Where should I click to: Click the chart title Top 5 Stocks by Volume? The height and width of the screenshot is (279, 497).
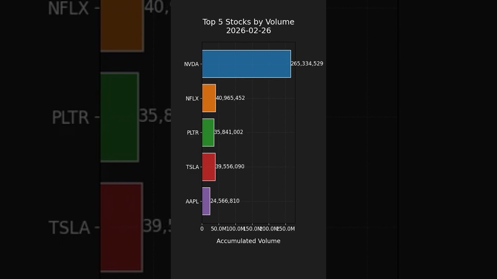248,22
